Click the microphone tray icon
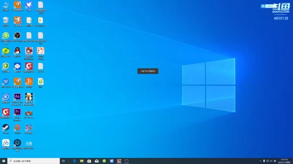Viewport: 293px width, 164px height. pos(264,161)
